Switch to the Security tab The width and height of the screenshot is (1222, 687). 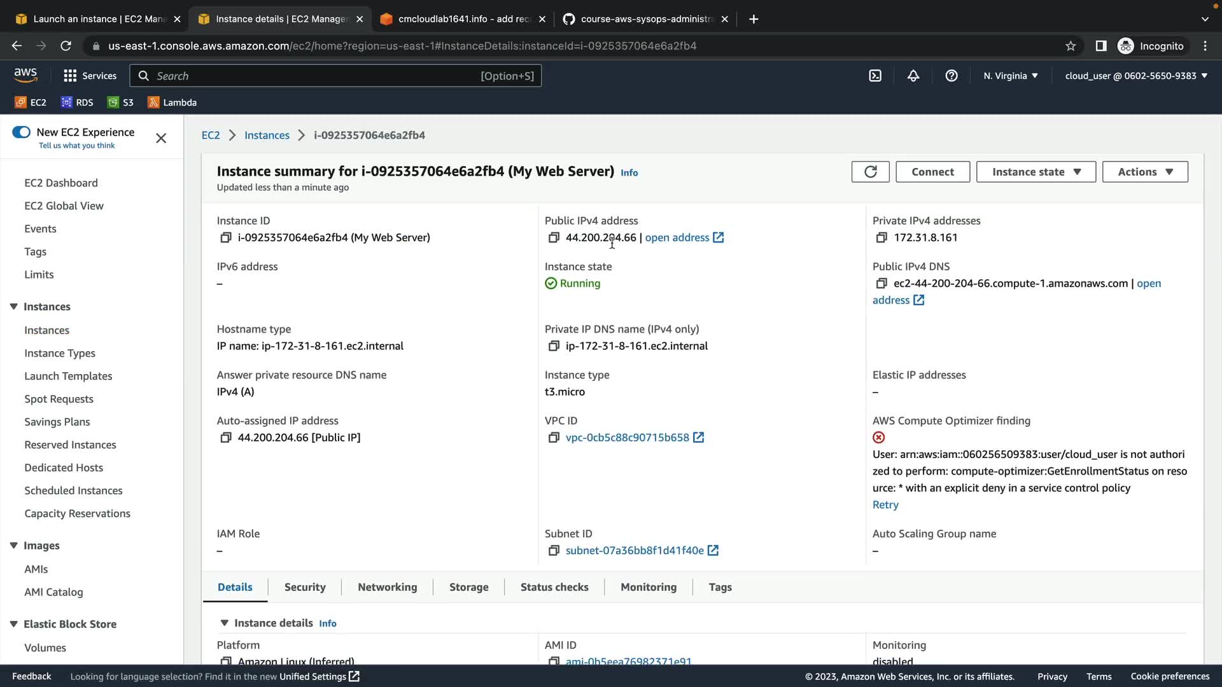[305, 587]
